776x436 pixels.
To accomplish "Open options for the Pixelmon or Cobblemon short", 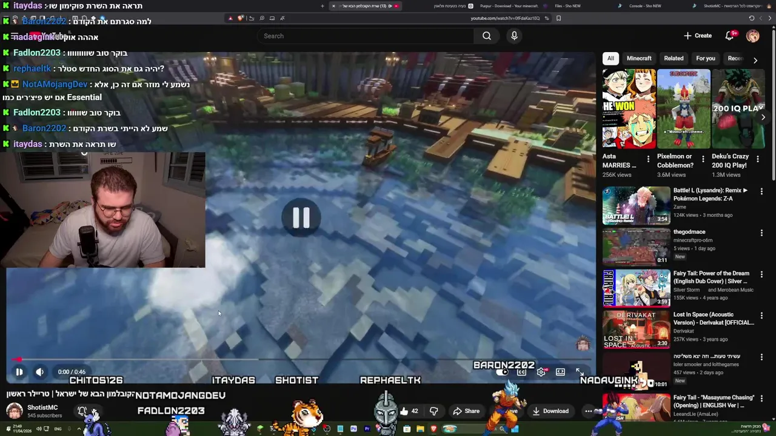I will [x=703, y=159].
